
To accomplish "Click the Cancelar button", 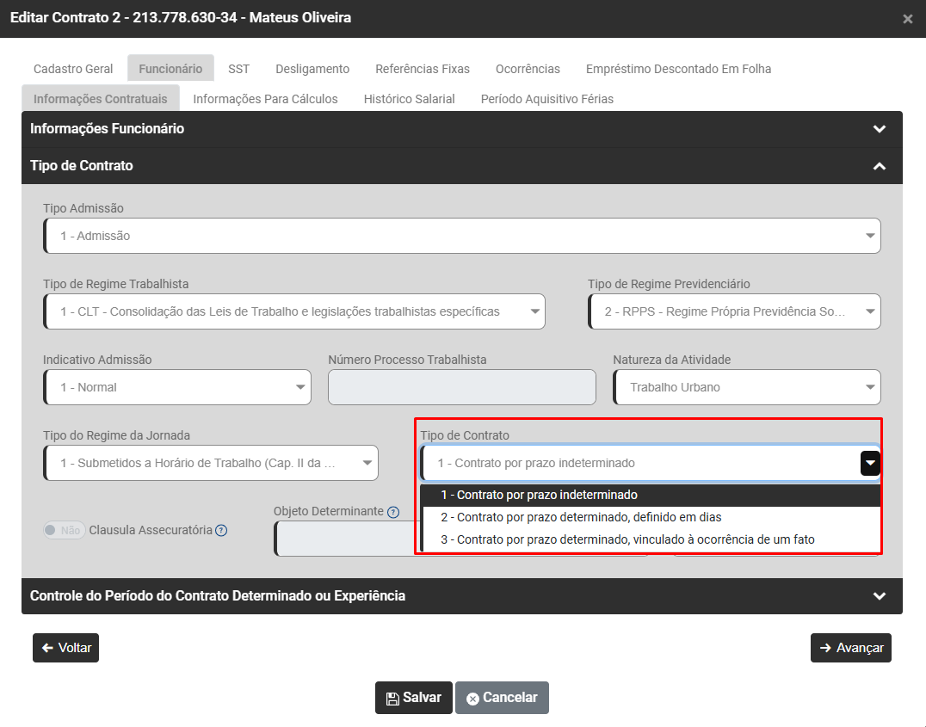I will pyautogui.click(x=502, y=698).
